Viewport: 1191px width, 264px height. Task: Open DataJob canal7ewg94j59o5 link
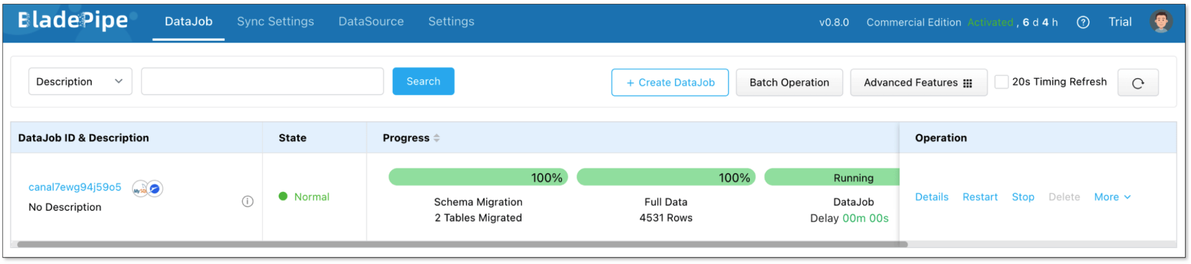click(75, 187)
